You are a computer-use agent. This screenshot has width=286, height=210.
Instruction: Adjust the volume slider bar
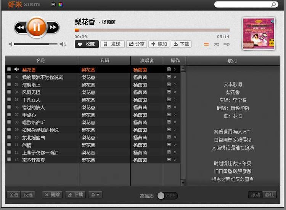click(35, 44)
